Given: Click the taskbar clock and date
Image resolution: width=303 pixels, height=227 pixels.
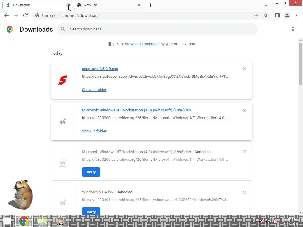Looking at the screenshot, I should [x=290, y=221].
